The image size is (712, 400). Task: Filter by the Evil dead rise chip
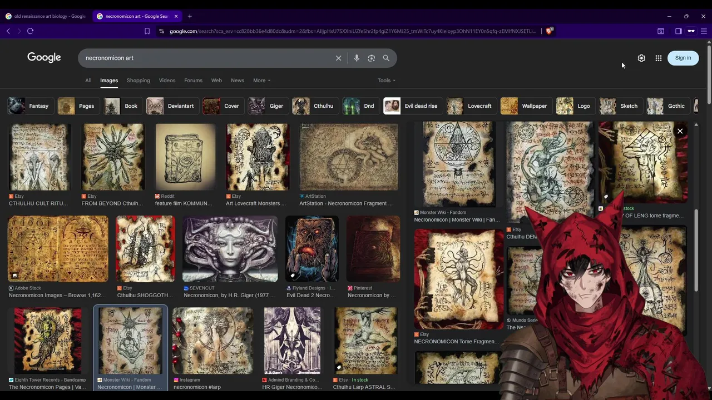coord(412,106)
